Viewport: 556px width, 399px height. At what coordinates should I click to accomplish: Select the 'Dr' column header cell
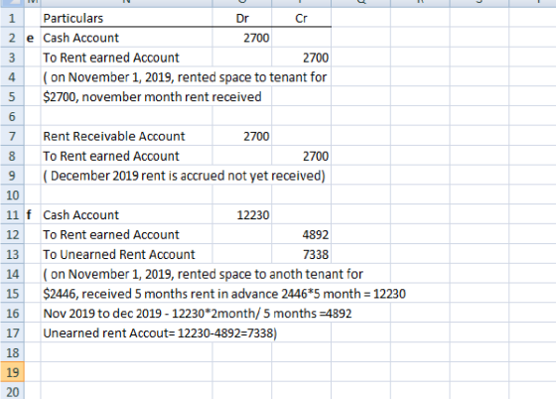pos(242,18)
